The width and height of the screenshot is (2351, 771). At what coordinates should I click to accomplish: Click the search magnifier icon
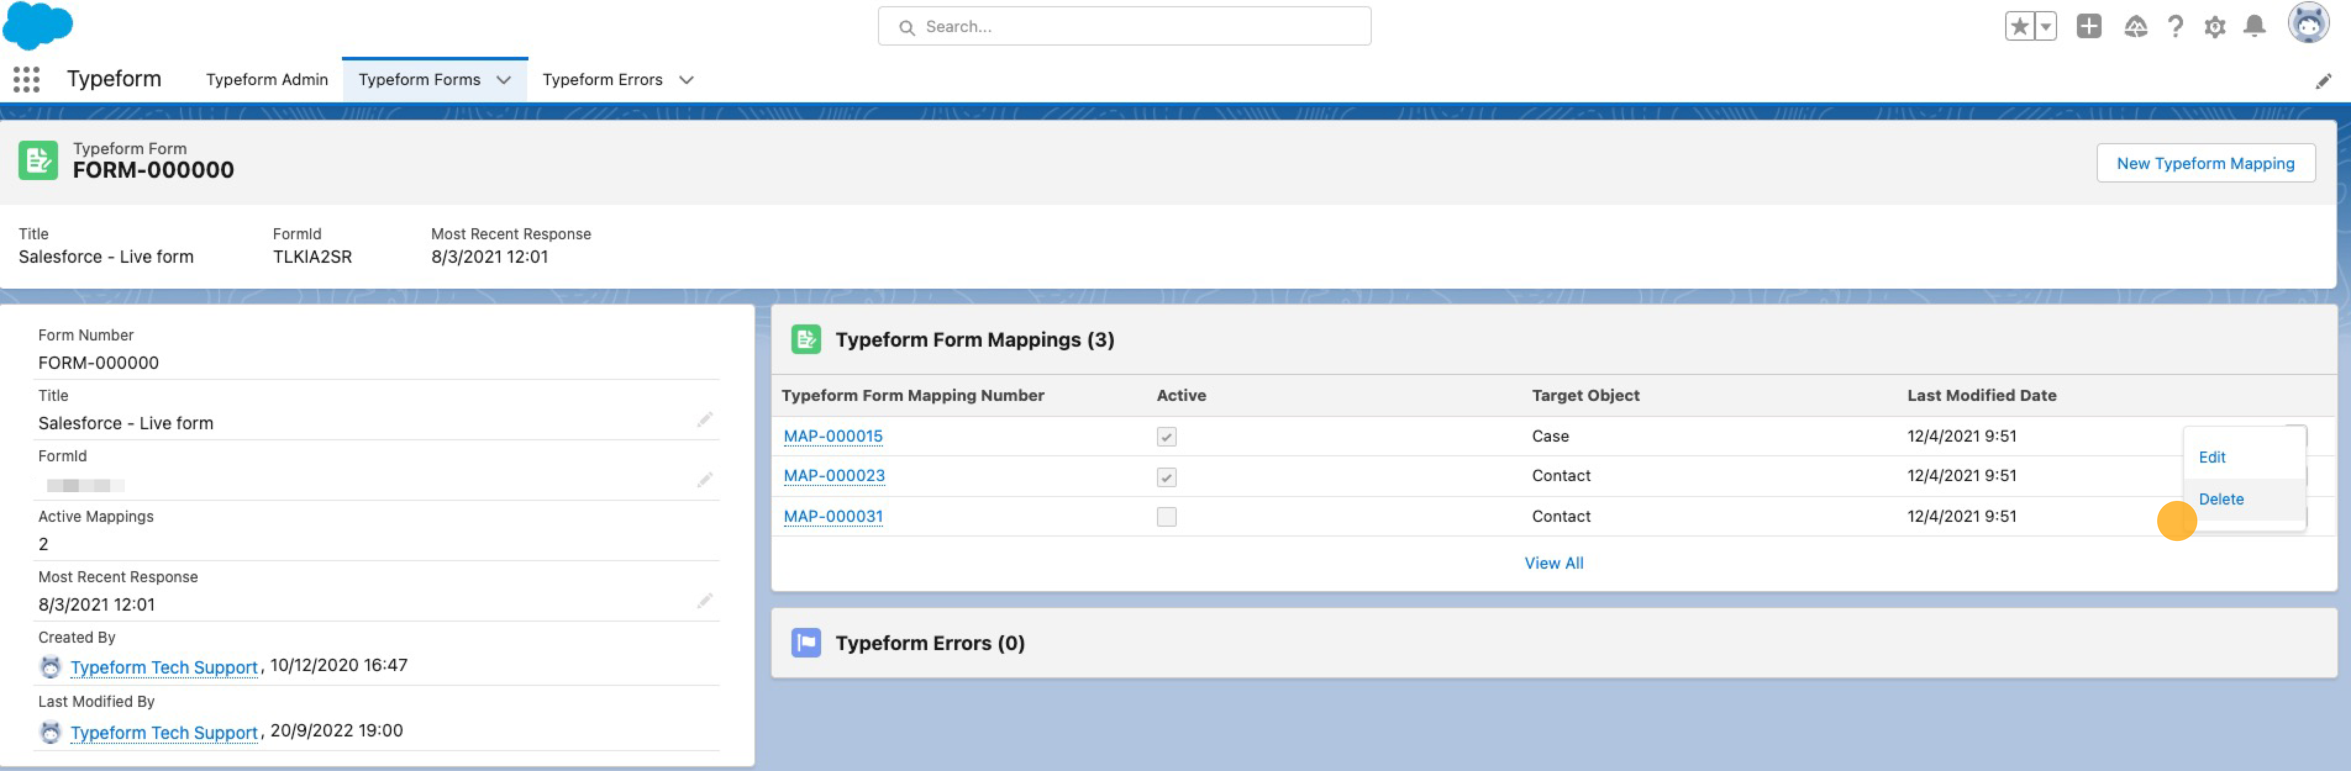[906, 27]
